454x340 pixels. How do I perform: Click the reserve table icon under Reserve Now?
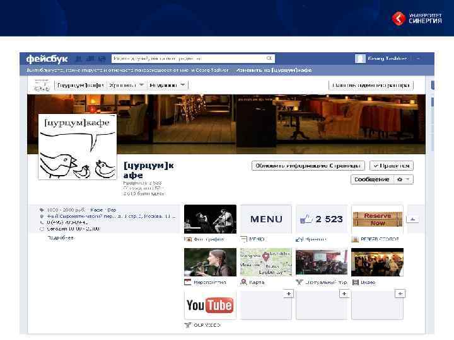[x=354, y=239]
